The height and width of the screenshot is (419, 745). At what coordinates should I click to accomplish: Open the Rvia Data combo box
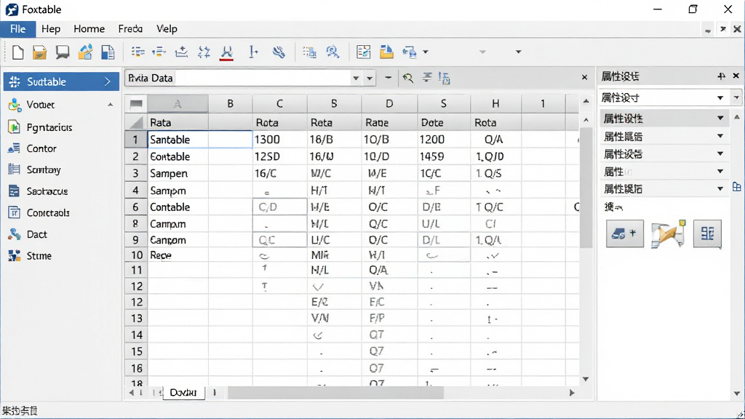coord(355,78)
